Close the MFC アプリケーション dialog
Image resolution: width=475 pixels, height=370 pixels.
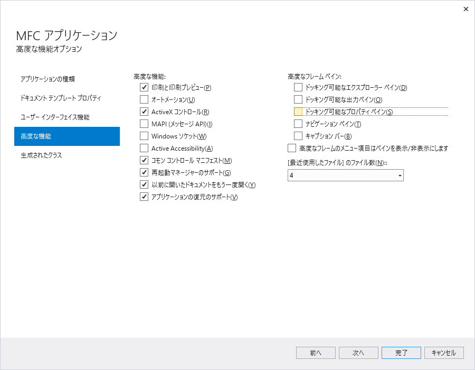click(x=466, y=9)
